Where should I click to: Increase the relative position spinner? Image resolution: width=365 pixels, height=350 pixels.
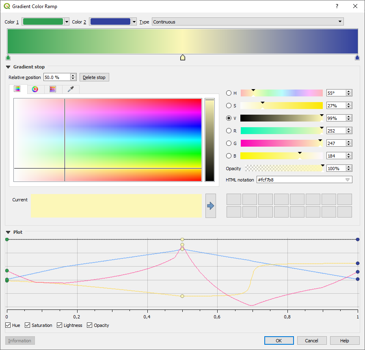[73, 75]
